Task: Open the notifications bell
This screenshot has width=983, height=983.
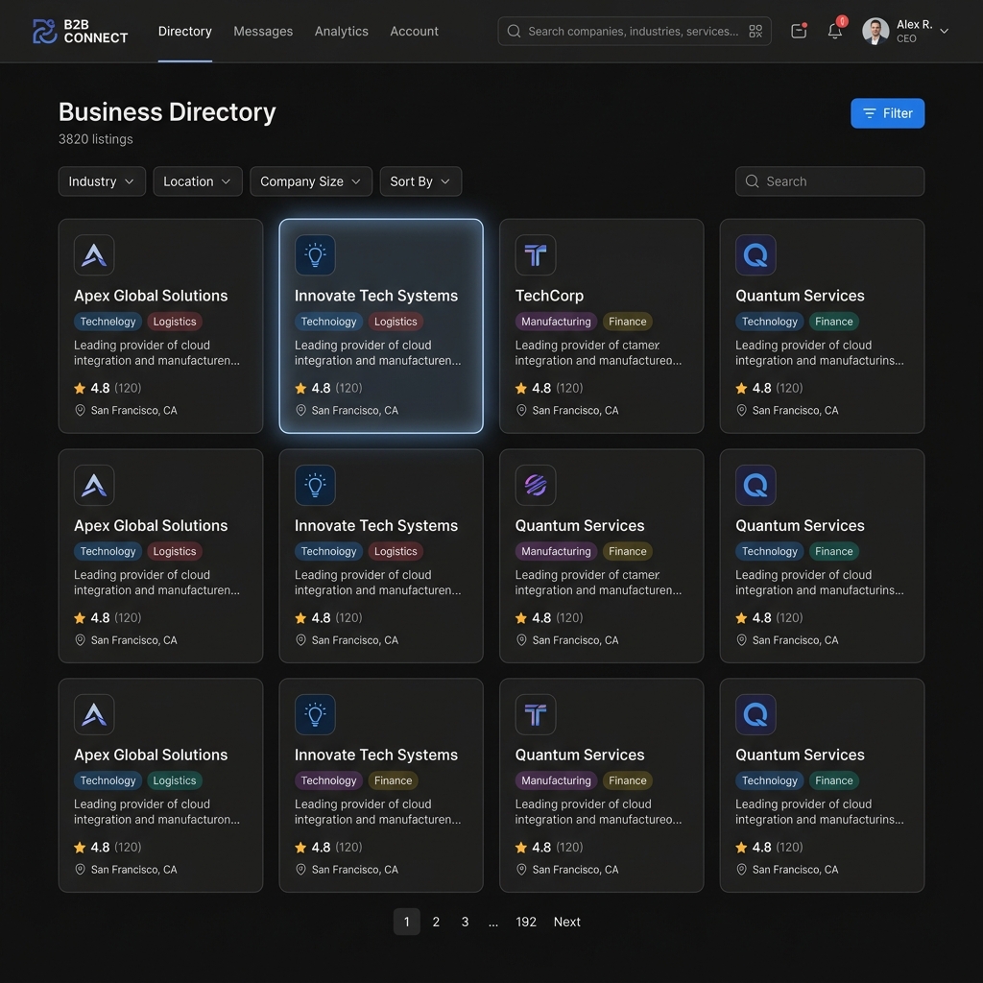Action: coord(835,30)
